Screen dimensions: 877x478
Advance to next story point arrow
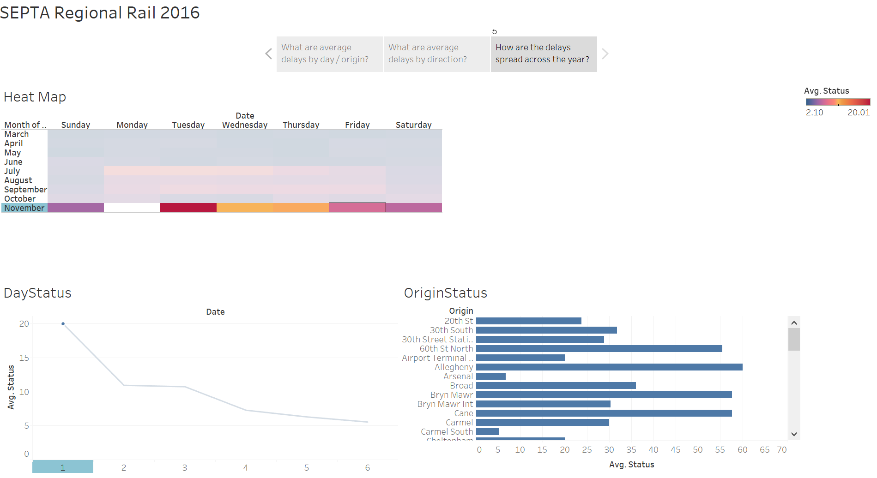pos(605,54)
